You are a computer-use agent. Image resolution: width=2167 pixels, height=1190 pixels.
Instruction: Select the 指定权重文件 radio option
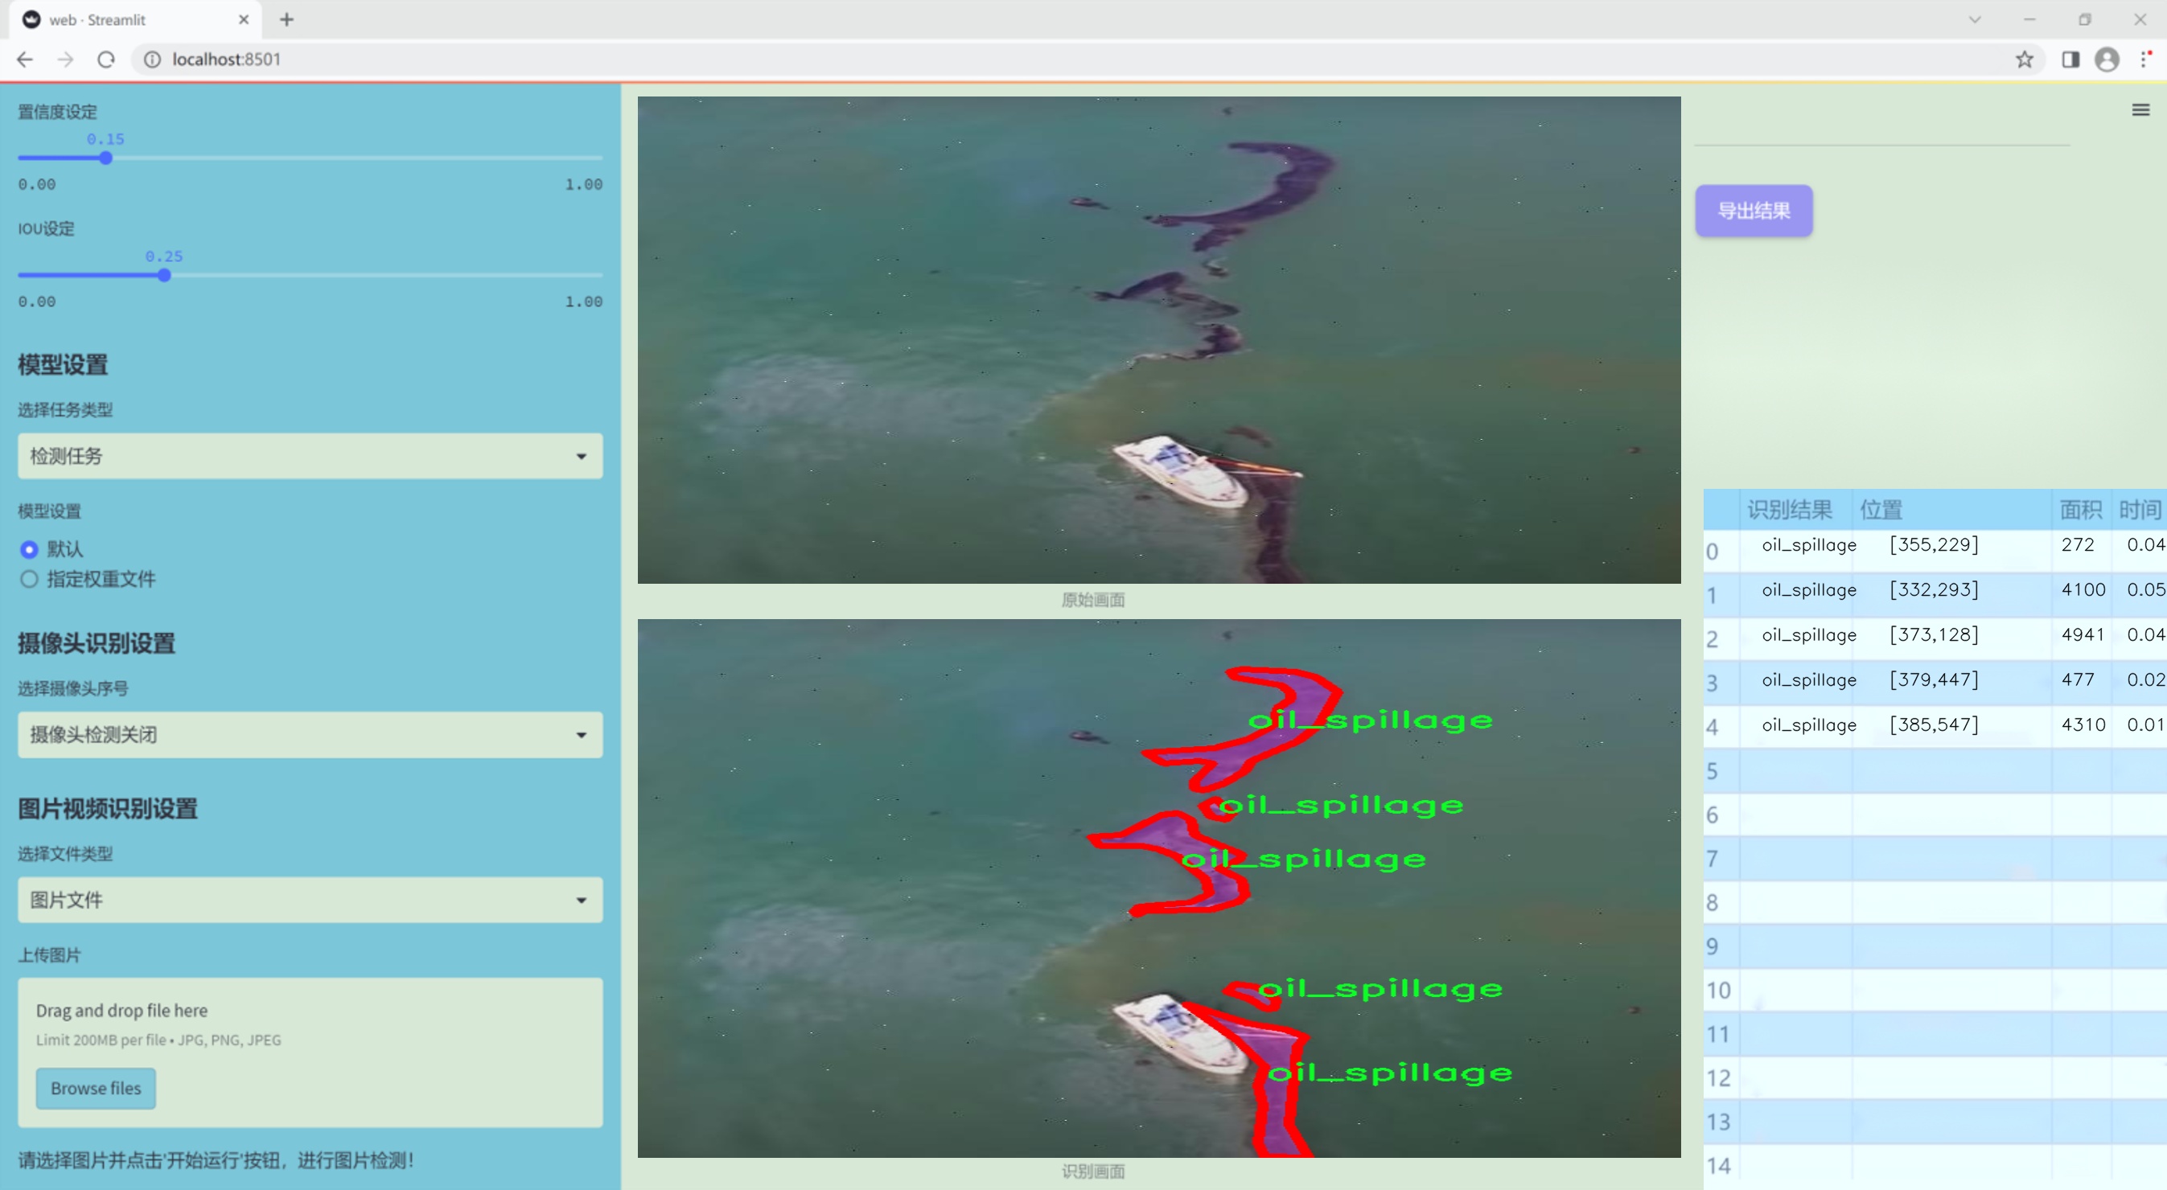(x=30, y=579)
